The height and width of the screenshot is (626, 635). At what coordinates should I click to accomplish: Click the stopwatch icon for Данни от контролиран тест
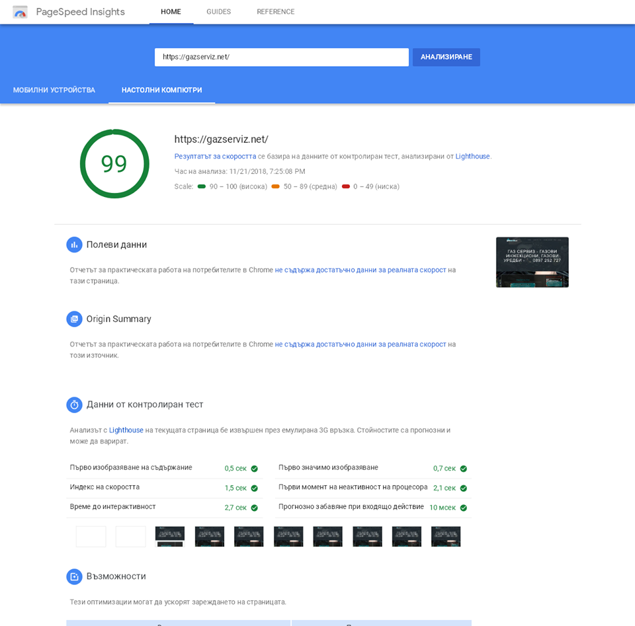coord(74,405)
